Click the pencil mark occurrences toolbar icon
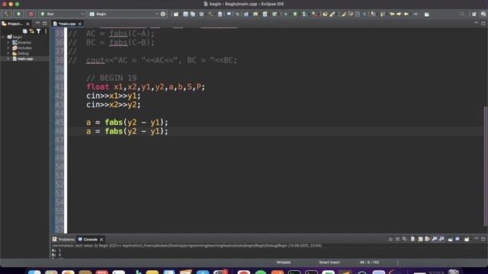Image resolution: width=488 pixels, height=274 pixels. tap(343, 14)
